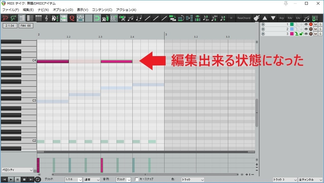Transpose notes down an octave icon

(x=214, y=18)
